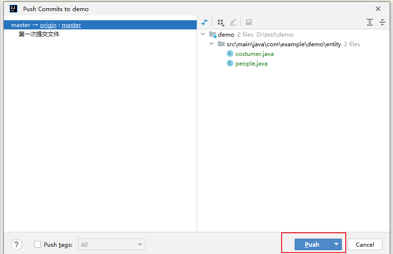The width and height of the screenshot is (393, 254).
Task: Click the Show Diff arrows icon
Action: [x=204, y=22]
